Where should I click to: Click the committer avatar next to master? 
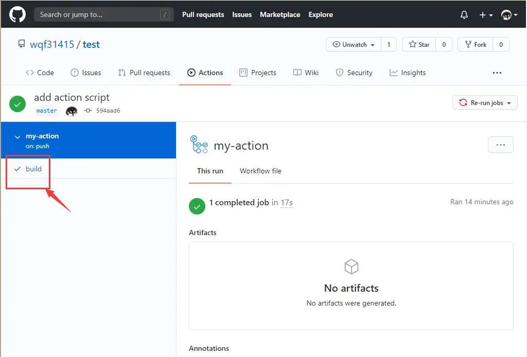72,111
